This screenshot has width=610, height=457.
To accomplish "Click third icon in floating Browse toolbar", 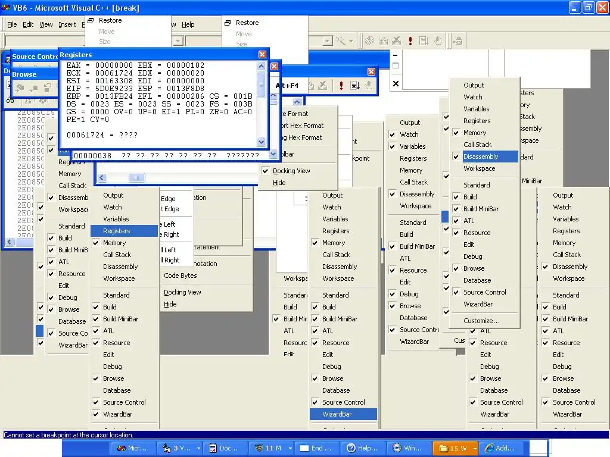I will [x=47, y=88].
